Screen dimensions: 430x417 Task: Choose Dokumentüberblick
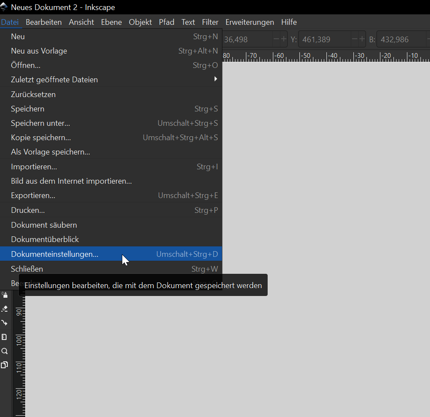point(111,239)
